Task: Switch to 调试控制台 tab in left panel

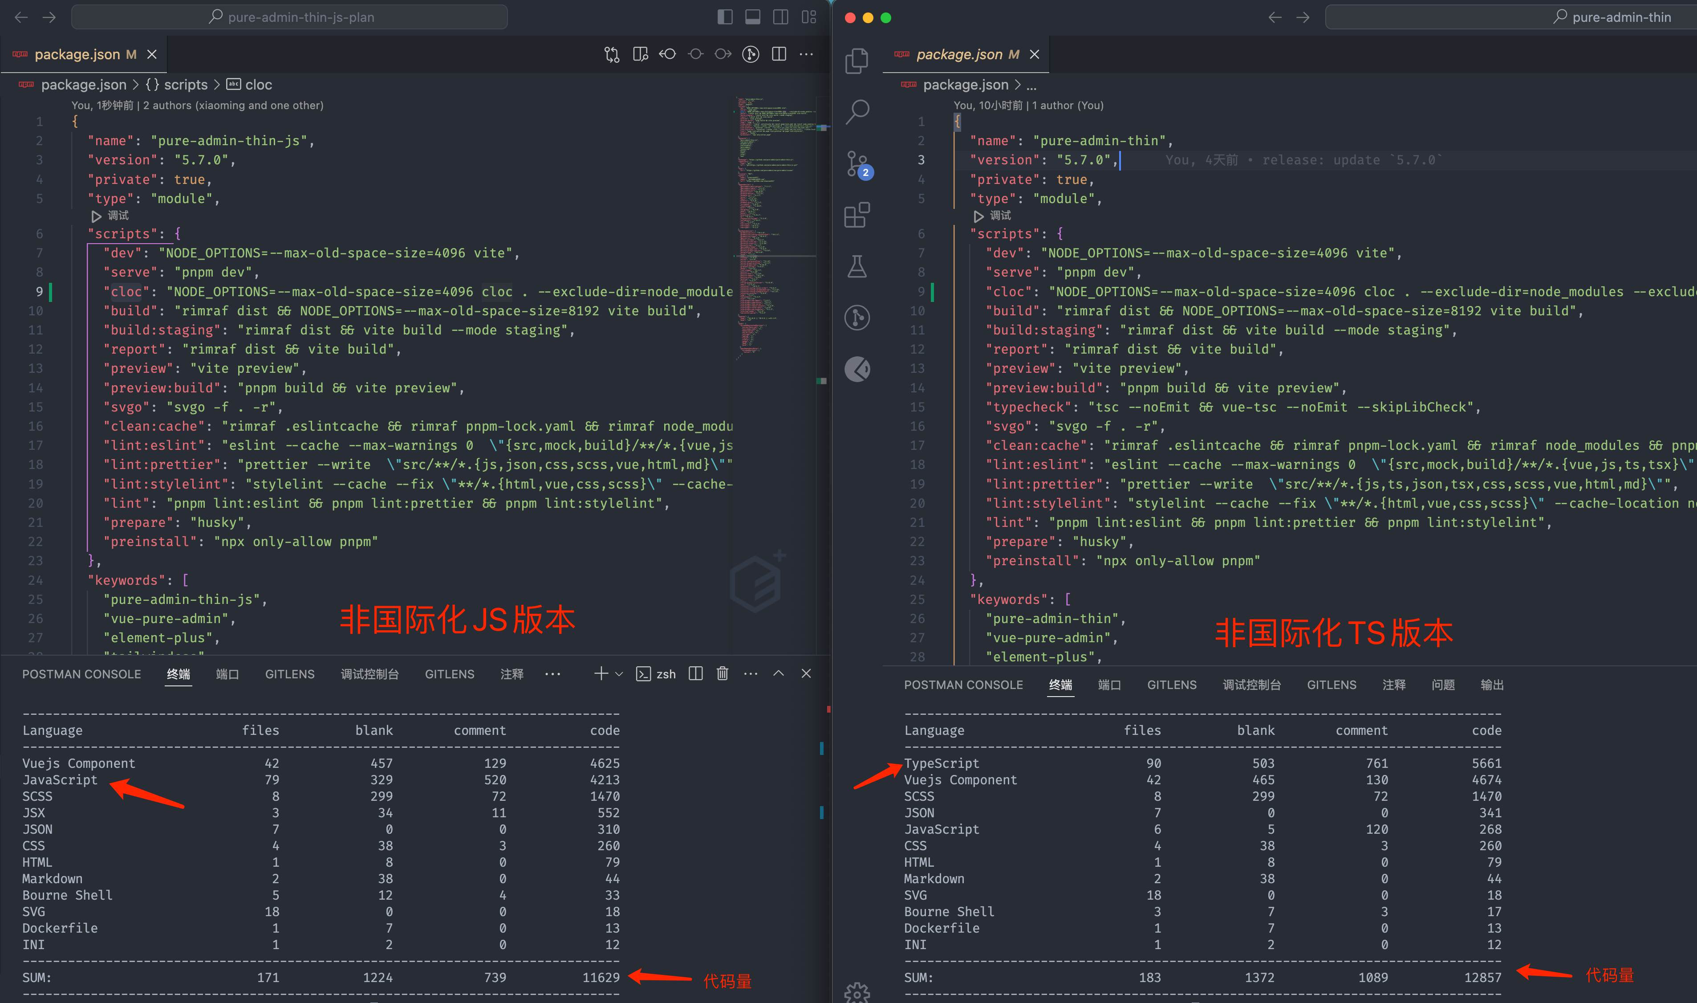Action: pos(369,674)
